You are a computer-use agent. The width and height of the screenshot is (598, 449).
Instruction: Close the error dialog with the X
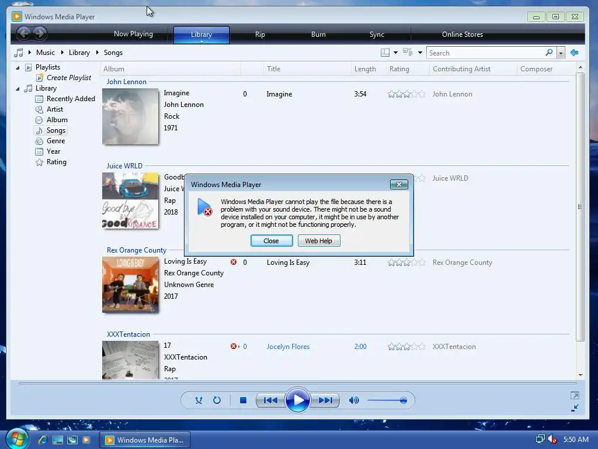(x=399, y=184)
